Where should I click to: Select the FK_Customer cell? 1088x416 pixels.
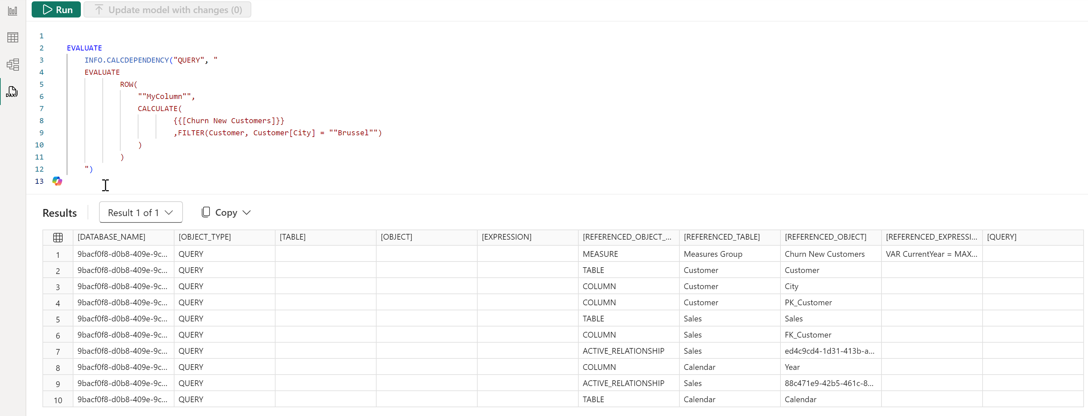tap(831, 335)
